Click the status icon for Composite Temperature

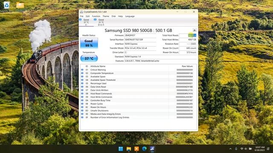point(82,73)
